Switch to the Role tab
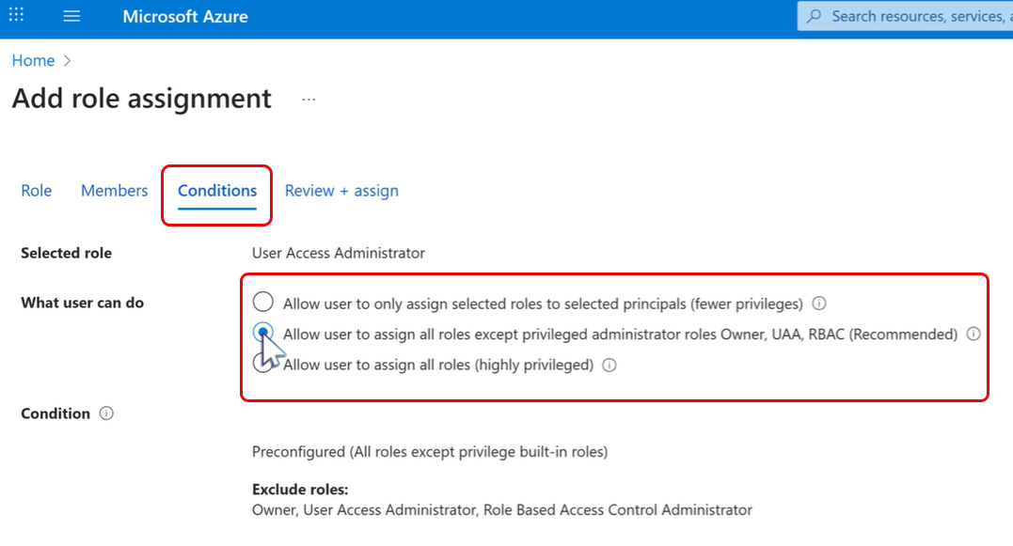The image size is (1013, 546). (x=37, y=191)
